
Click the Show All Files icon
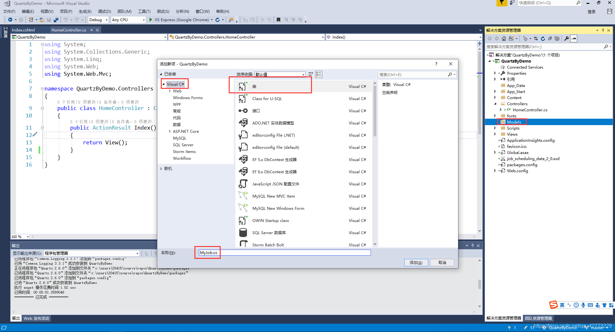(x=557, y=38)
